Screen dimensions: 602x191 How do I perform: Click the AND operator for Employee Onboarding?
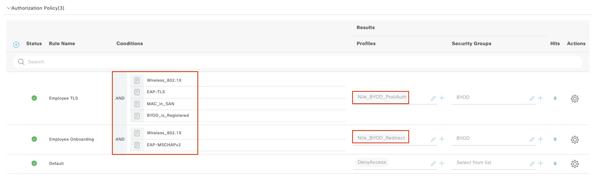[120, 140]
